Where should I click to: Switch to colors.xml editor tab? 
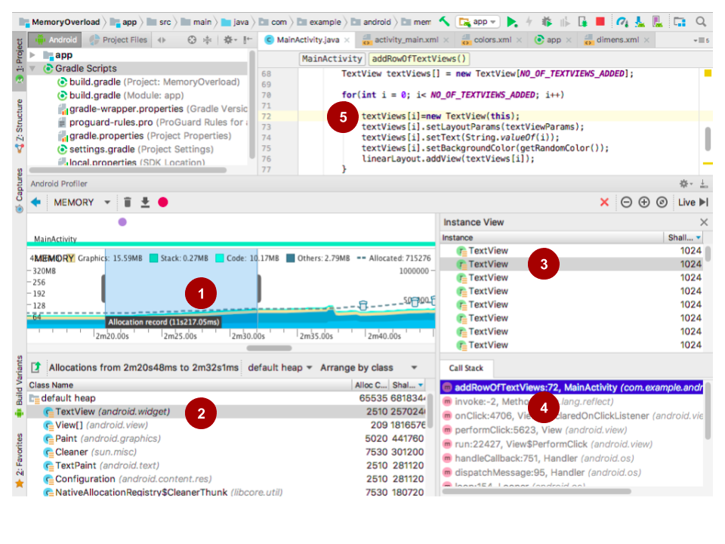click(492, 40)
